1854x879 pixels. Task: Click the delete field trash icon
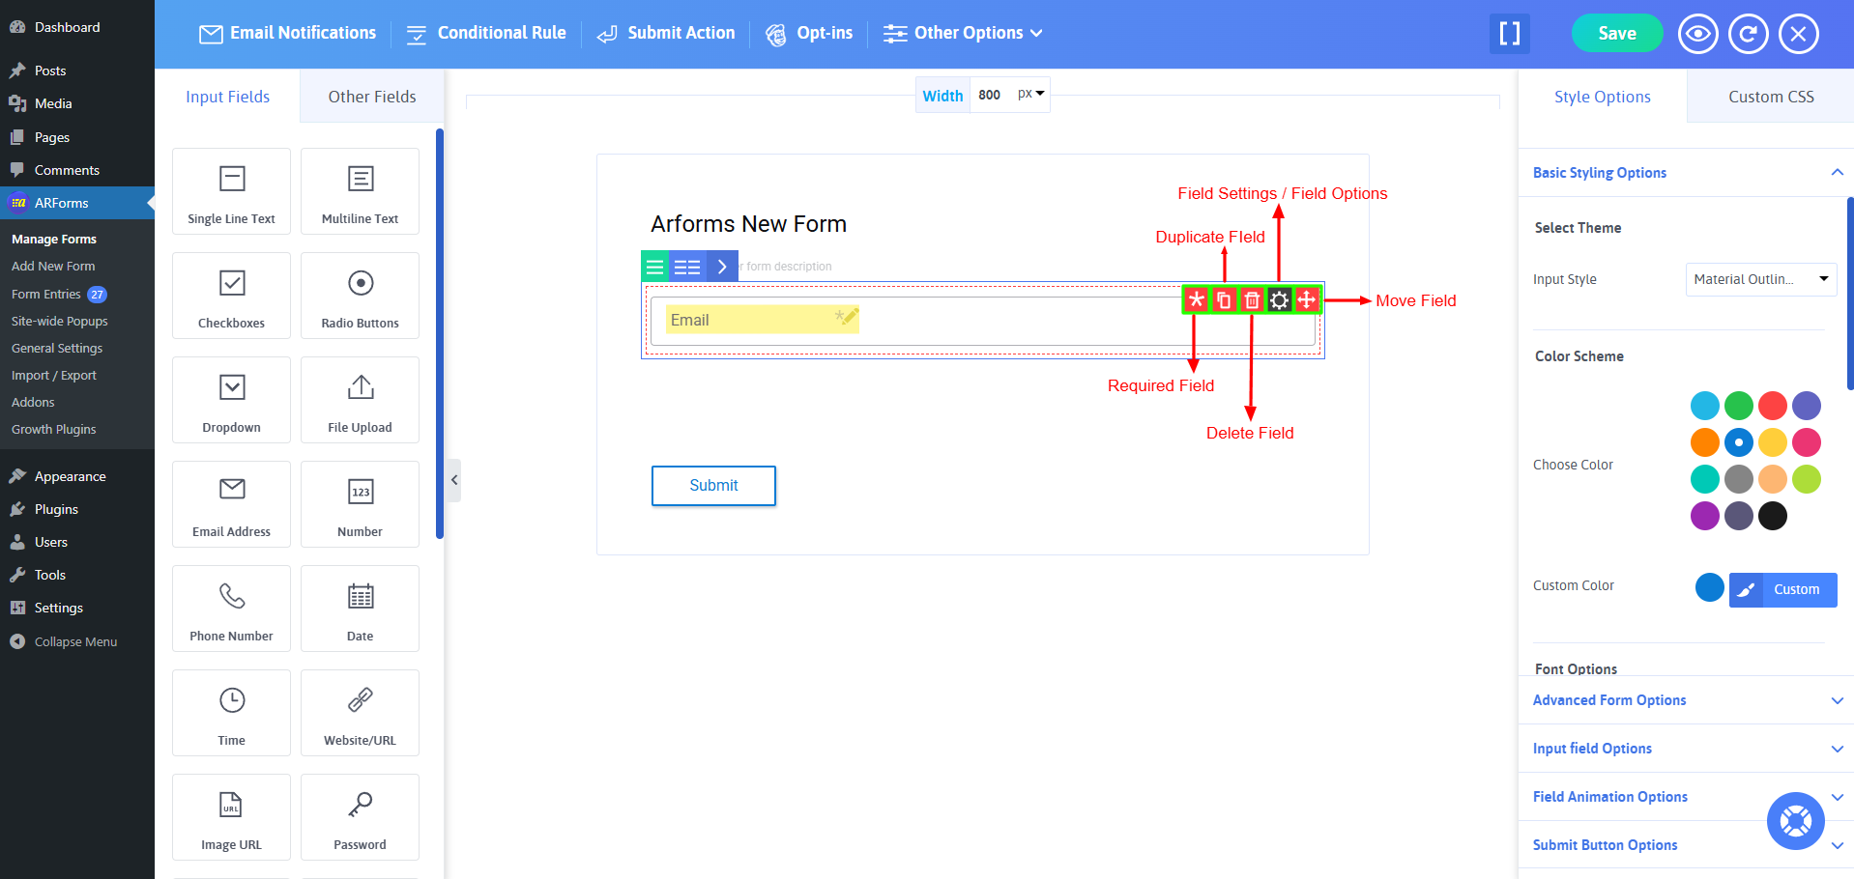[1252, 300]
